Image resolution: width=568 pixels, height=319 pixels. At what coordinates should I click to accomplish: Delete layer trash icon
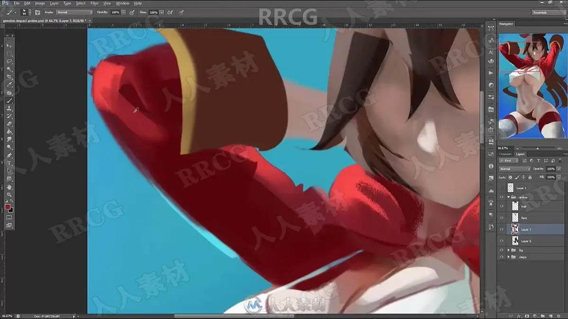click(559, 315)
